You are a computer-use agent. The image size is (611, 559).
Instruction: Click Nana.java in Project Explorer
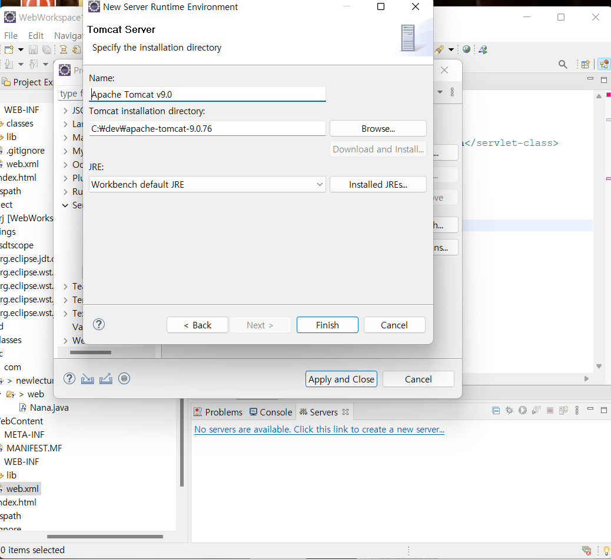click(49, 407)
